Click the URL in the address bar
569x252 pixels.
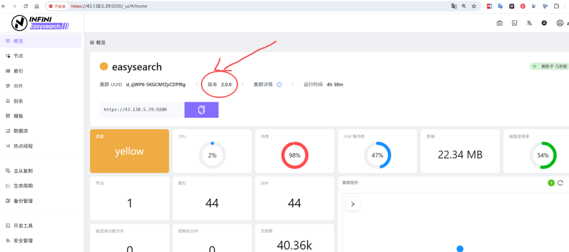[x=109, y=6]
